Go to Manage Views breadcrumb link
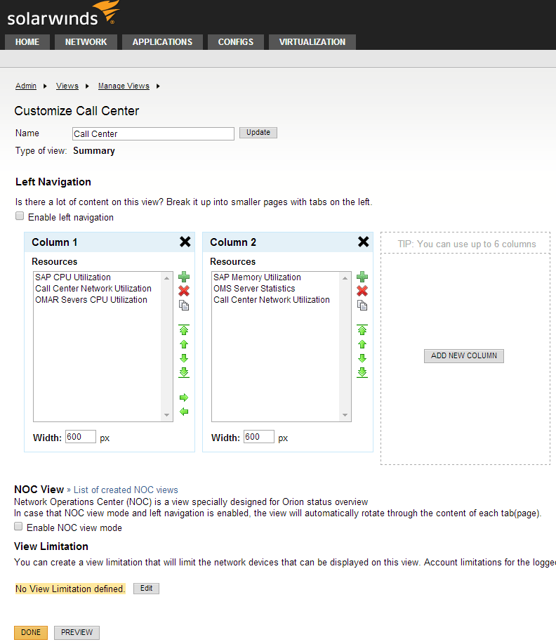Viewport: 556px width, 642px height. pyautogui.click(x=124, y=86)
